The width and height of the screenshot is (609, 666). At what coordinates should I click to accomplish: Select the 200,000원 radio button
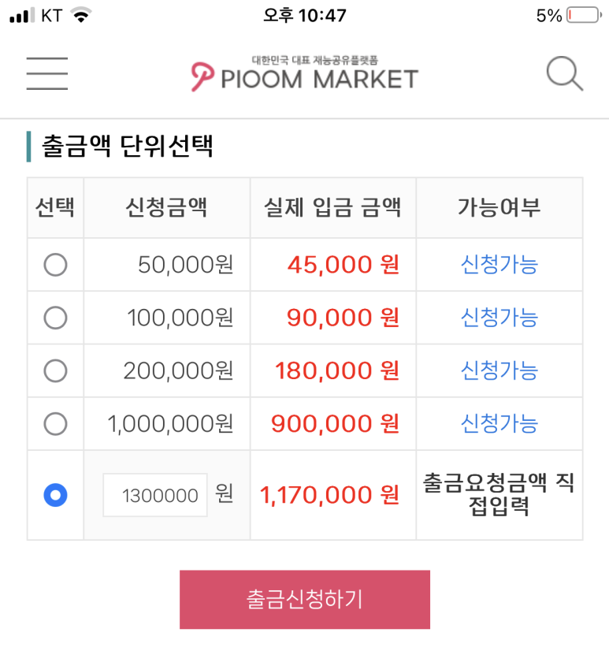click(55, 370)
